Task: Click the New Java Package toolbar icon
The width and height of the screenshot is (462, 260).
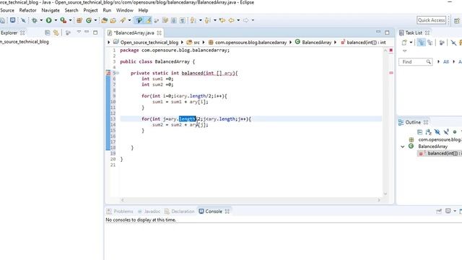Action: [79, 20]
